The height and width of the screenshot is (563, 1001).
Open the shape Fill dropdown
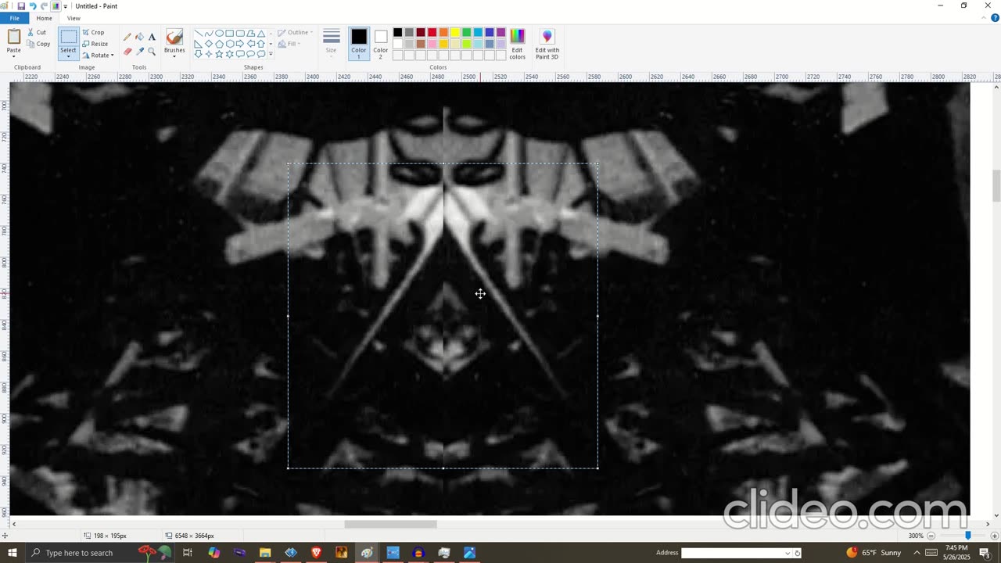point(289,44)
